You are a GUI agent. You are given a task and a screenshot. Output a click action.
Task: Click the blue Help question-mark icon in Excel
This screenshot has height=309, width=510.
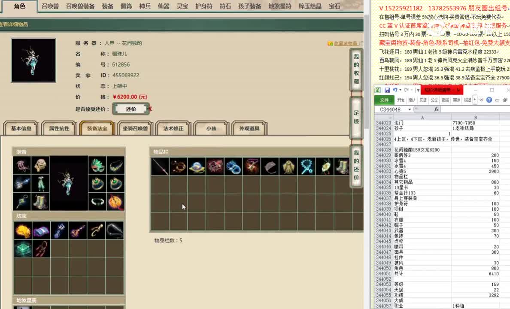tap(489, 100)
